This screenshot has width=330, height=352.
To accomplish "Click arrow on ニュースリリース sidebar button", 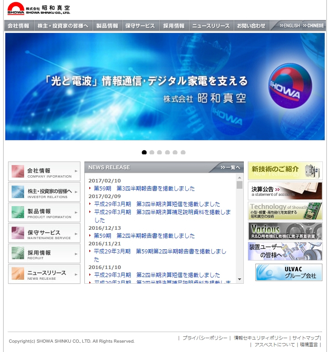I will coord(76,274).
